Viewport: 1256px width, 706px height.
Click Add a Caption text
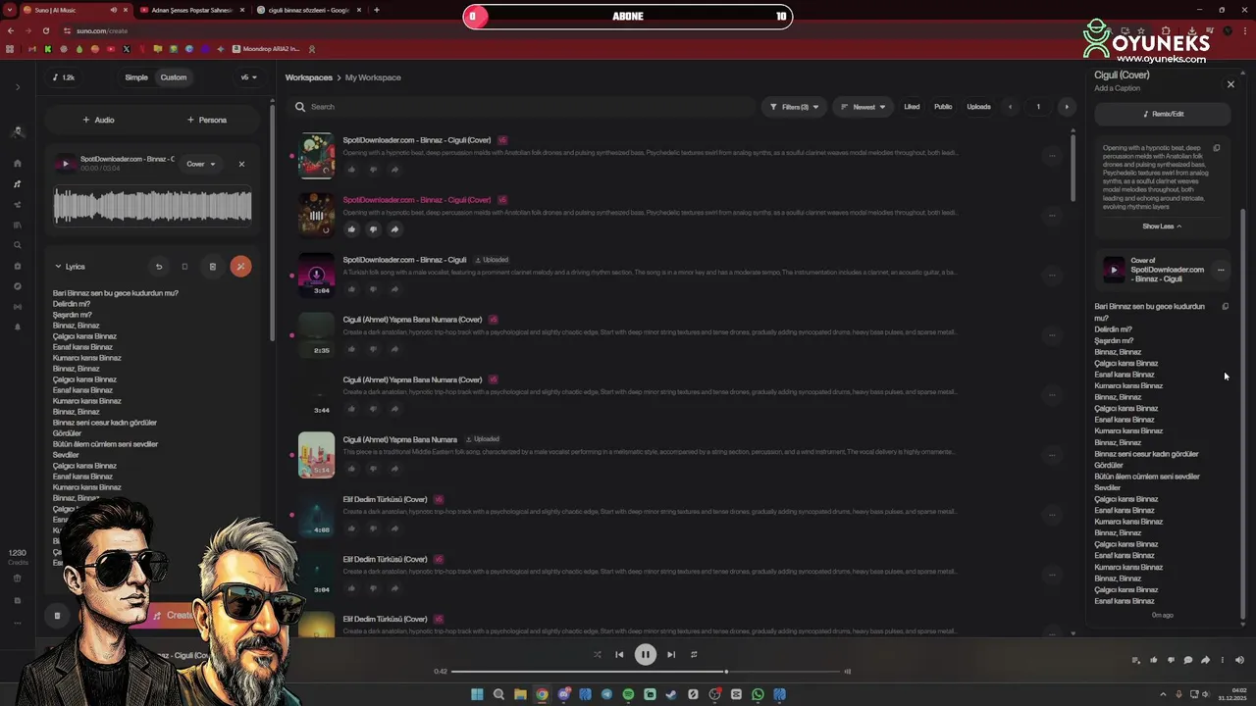(1117, 88)
